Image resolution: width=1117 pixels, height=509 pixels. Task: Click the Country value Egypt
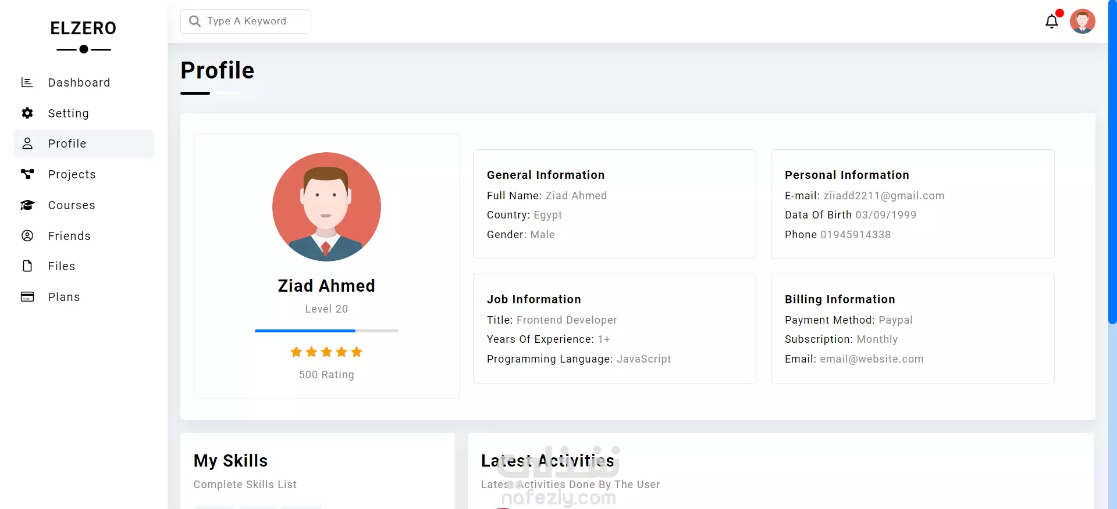click(547, 215)
